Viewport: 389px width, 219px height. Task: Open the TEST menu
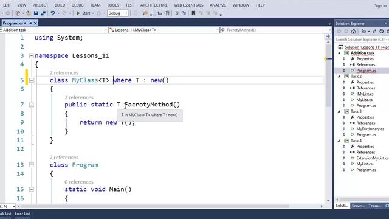click(129, 5)
